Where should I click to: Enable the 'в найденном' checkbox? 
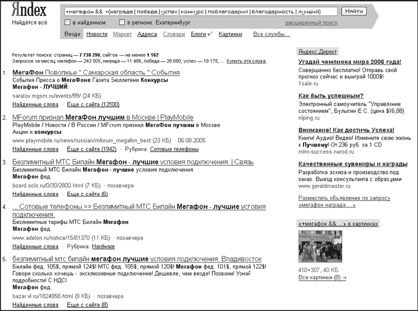pyautogui.click(x=67, y=22)
